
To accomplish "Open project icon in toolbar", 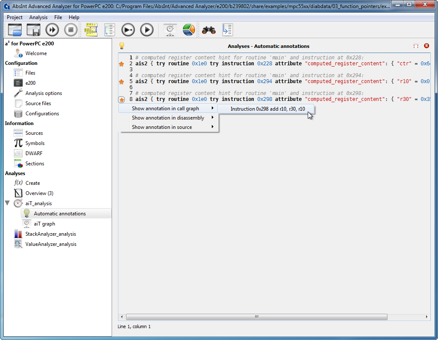I will click(15, 30).
